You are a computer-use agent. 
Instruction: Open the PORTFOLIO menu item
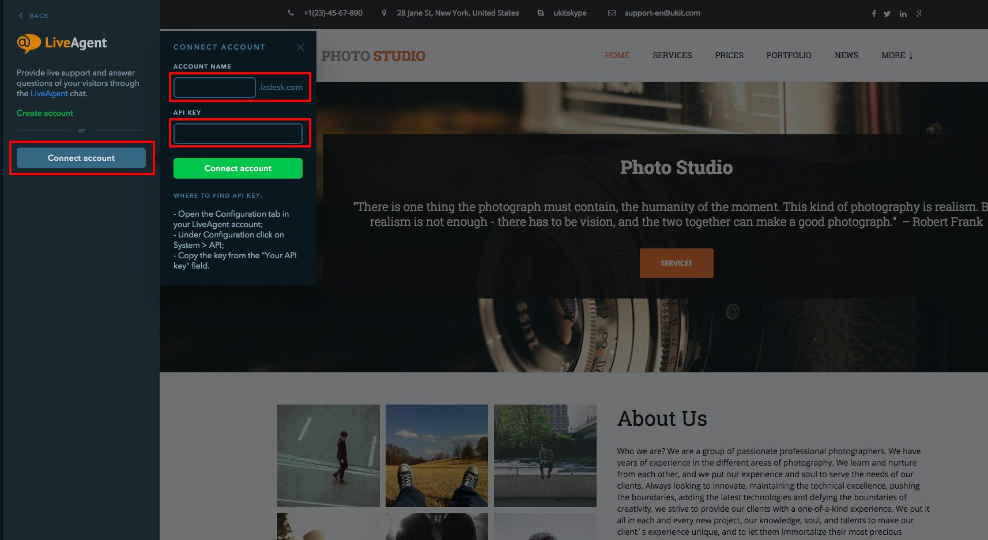(x=789, y=55)
